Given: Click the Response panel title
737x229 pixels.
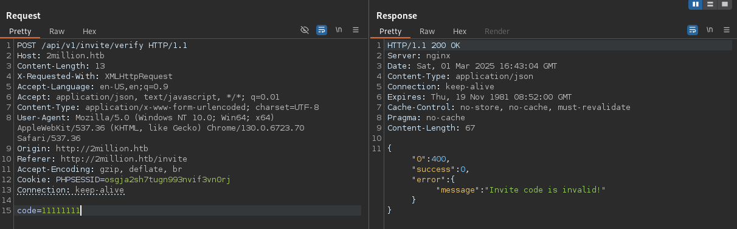Looking at the screenshot, I should point(396,15).
